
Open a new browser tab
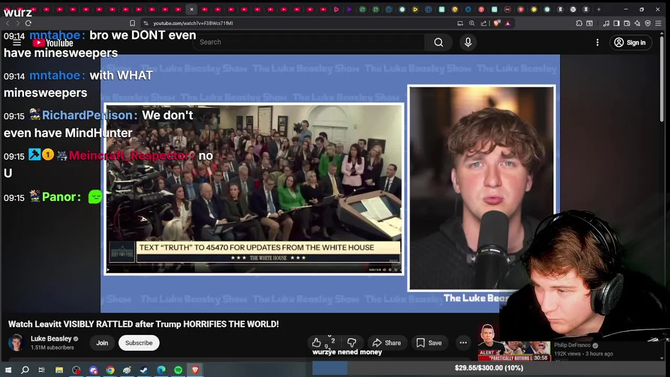click(599, 9)
